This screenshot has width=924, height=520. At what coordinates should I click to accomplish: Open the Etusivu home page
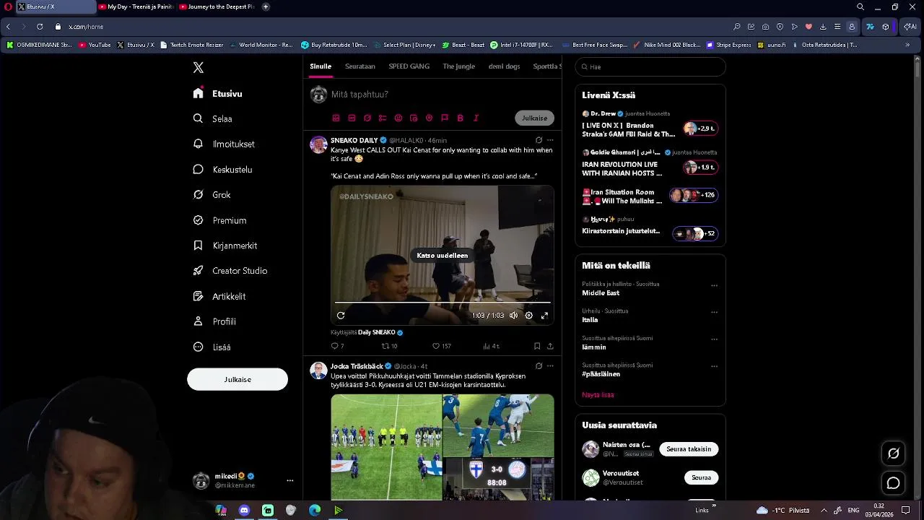pos(218,94)
